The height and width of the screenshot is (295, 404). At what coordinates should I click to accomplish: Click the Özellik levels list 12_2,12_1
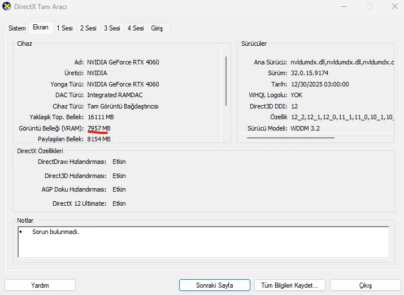(342, 117)
